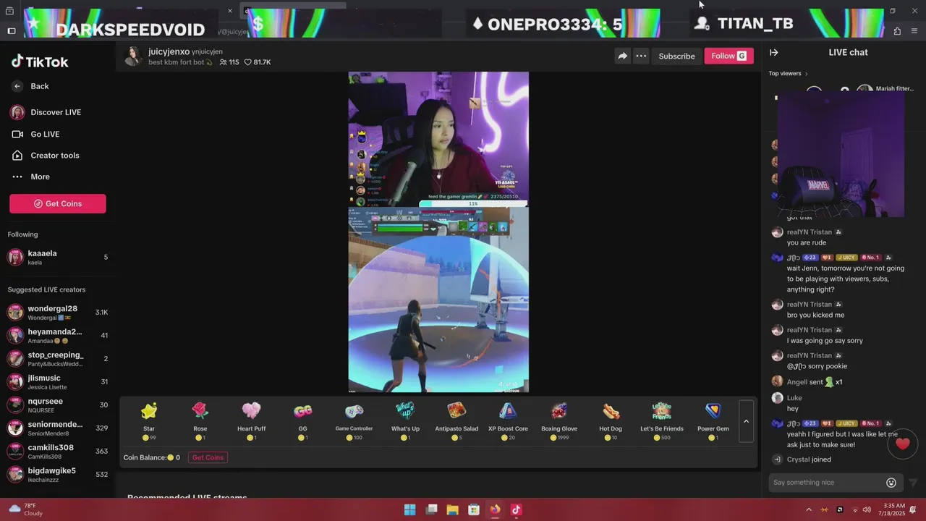
Task: Click the 'Crystal joined' notice
Action: pyautogui.click(x=802, y=459)
